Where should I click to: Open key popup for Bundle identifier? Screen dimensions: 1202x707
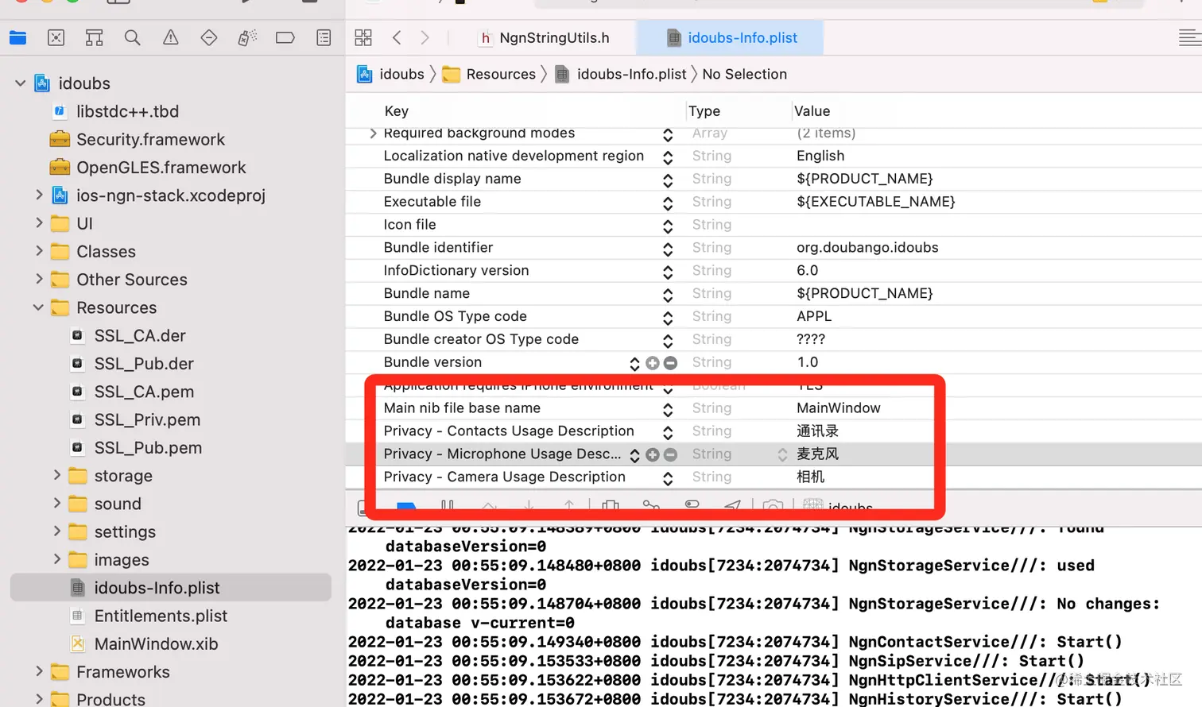tap(668, 249)
